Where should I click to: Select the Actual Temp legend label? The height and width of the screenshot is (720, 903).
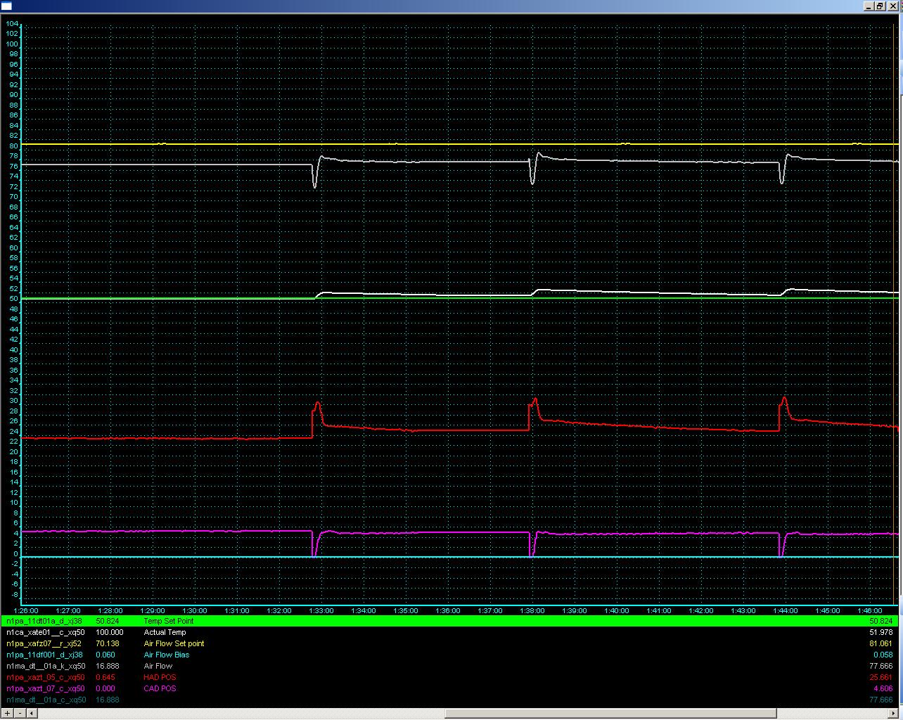pyautogui.click(x=165, y=632)
